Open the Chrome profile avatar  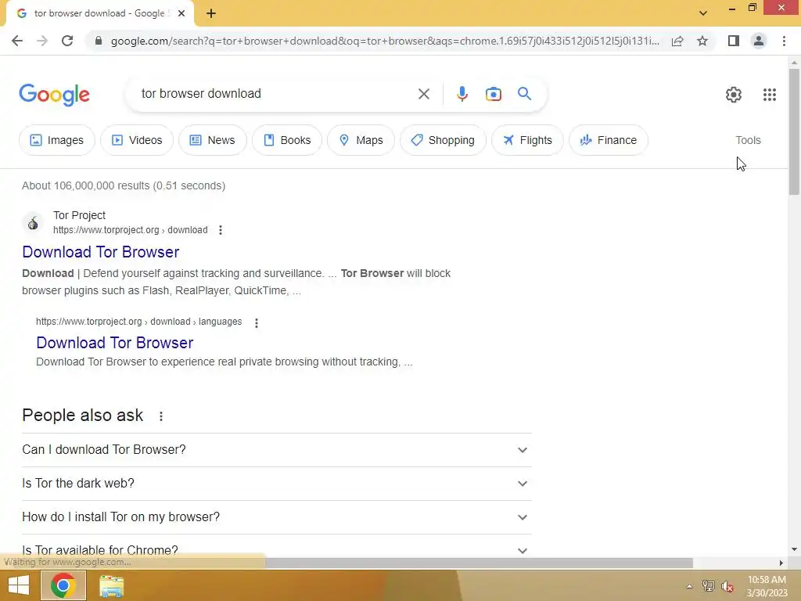click(759, 41)
